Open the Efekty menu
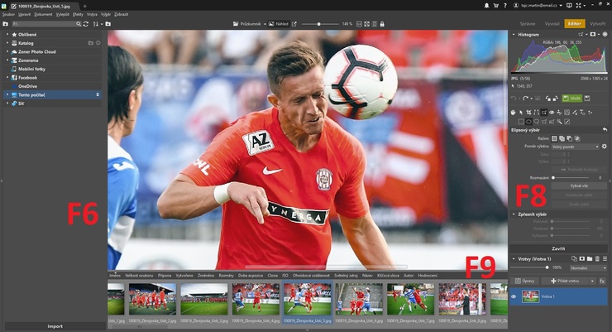This screenshot has height=332, width=612. click(78, 14)
